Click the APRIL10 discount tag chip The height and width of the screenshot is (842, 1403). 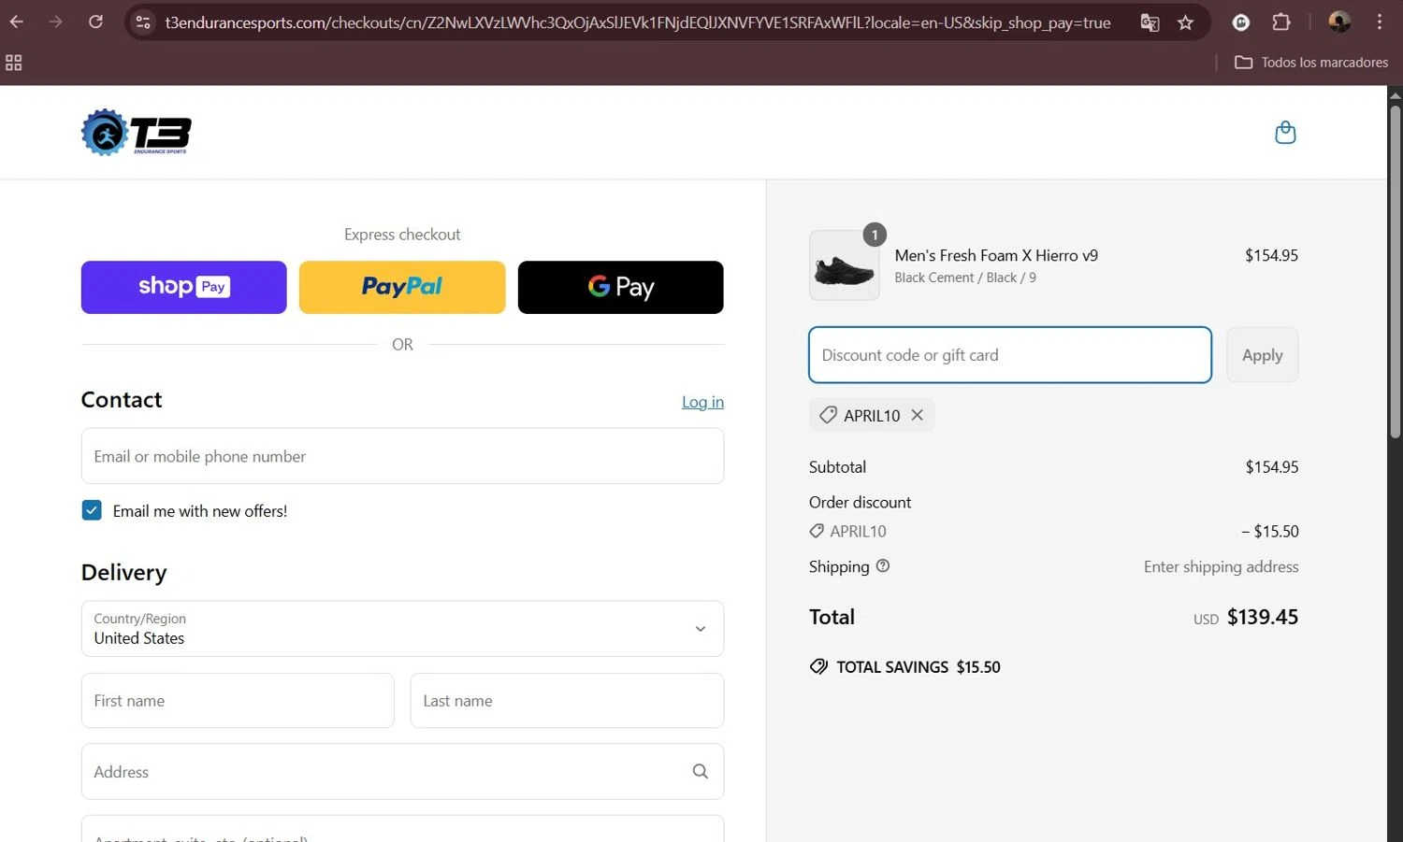pyautogui.click(x=872, y=415)
